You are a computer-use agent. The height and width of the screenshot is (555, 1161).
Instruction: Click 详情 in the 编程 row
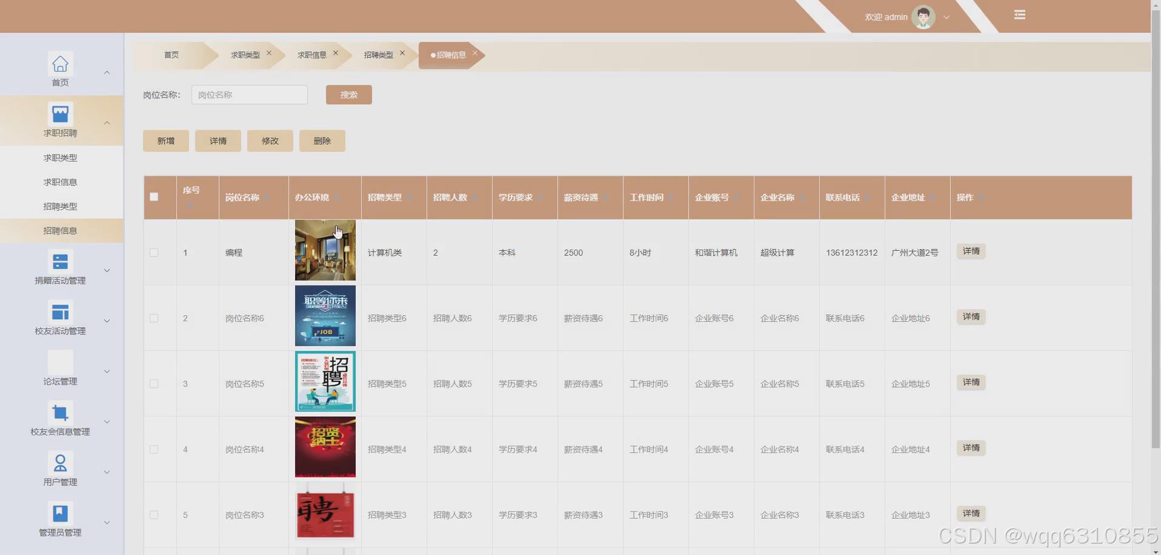[971, 251]
